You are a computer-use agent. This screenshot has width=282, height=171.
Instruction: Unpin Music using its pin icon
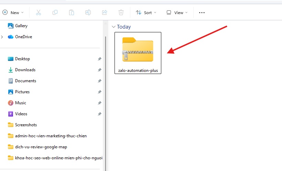100,103
